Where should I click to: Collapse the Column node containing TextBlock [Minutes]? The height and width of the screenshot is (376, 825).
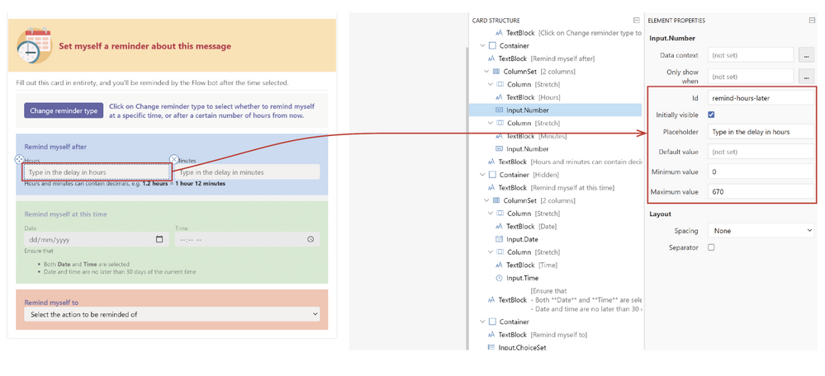[x=491, y=123]
